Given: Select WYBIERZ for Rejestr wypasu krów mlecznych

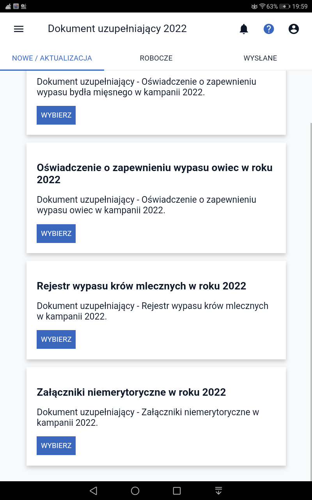Looking at the screenshot, I should point(56,339).
